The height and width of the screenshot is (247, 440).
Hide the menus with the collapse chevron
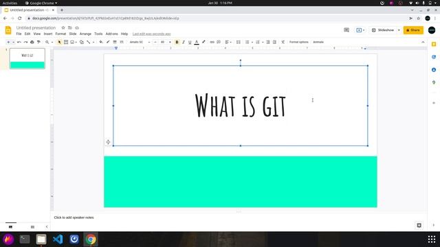coord(423,42)
